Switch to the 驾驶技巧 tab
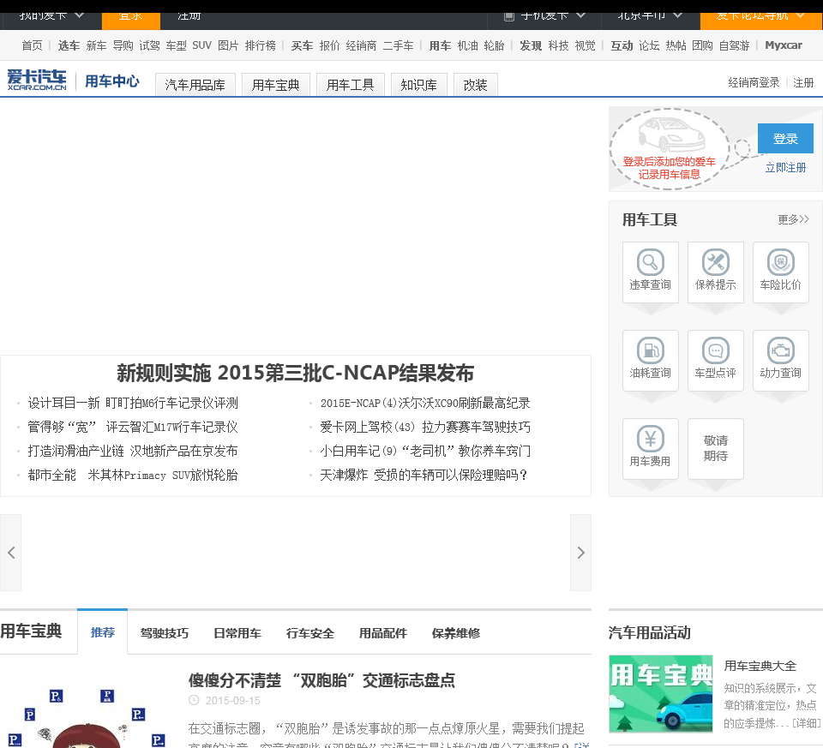 [x=165, y=633]
